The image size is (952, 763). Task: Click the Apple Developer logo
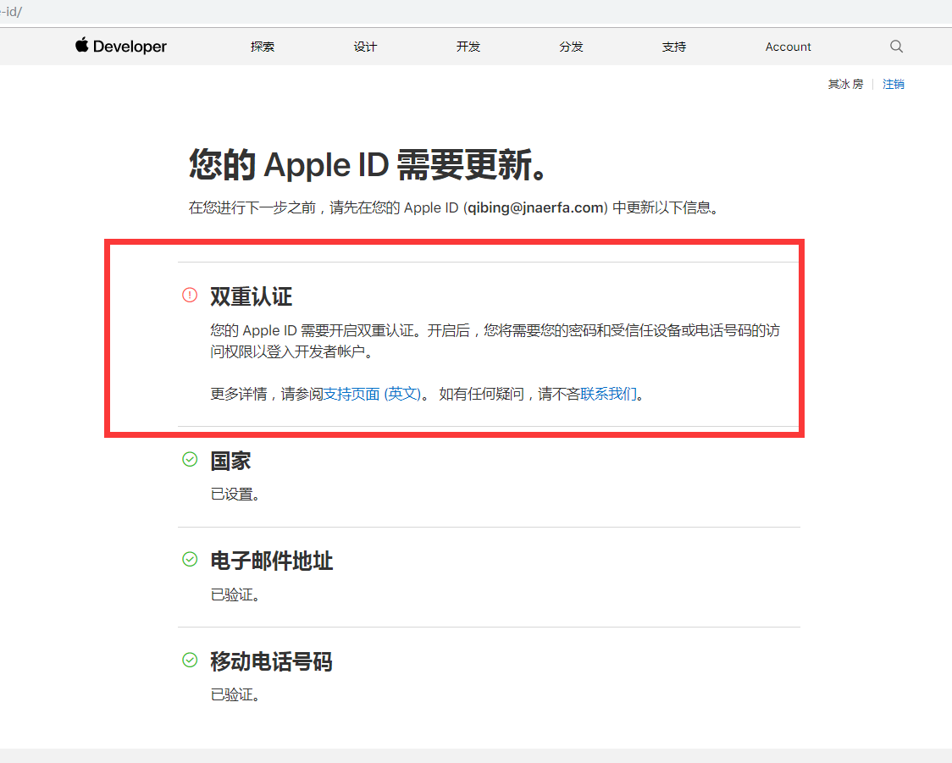click(x=121, y=47)
